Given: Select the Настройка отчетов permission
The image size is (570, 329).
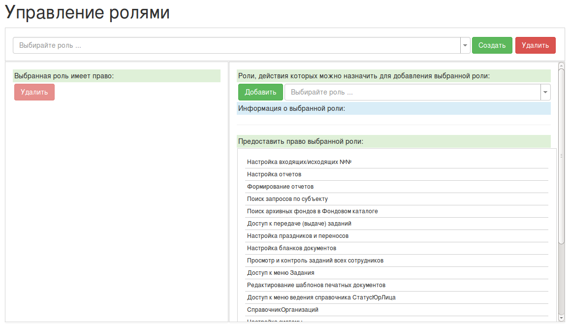Looking at the screenshot, I should coord(274,174).
